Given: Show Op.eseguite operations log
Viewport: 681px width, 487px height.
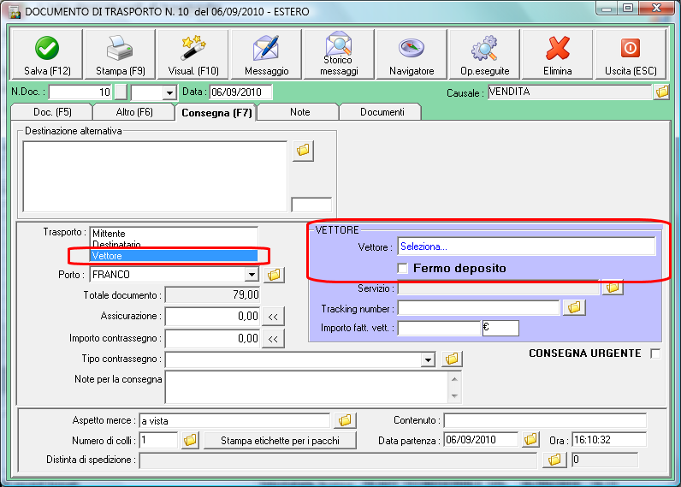Looking at the screenshot, I should coord(485,55).
